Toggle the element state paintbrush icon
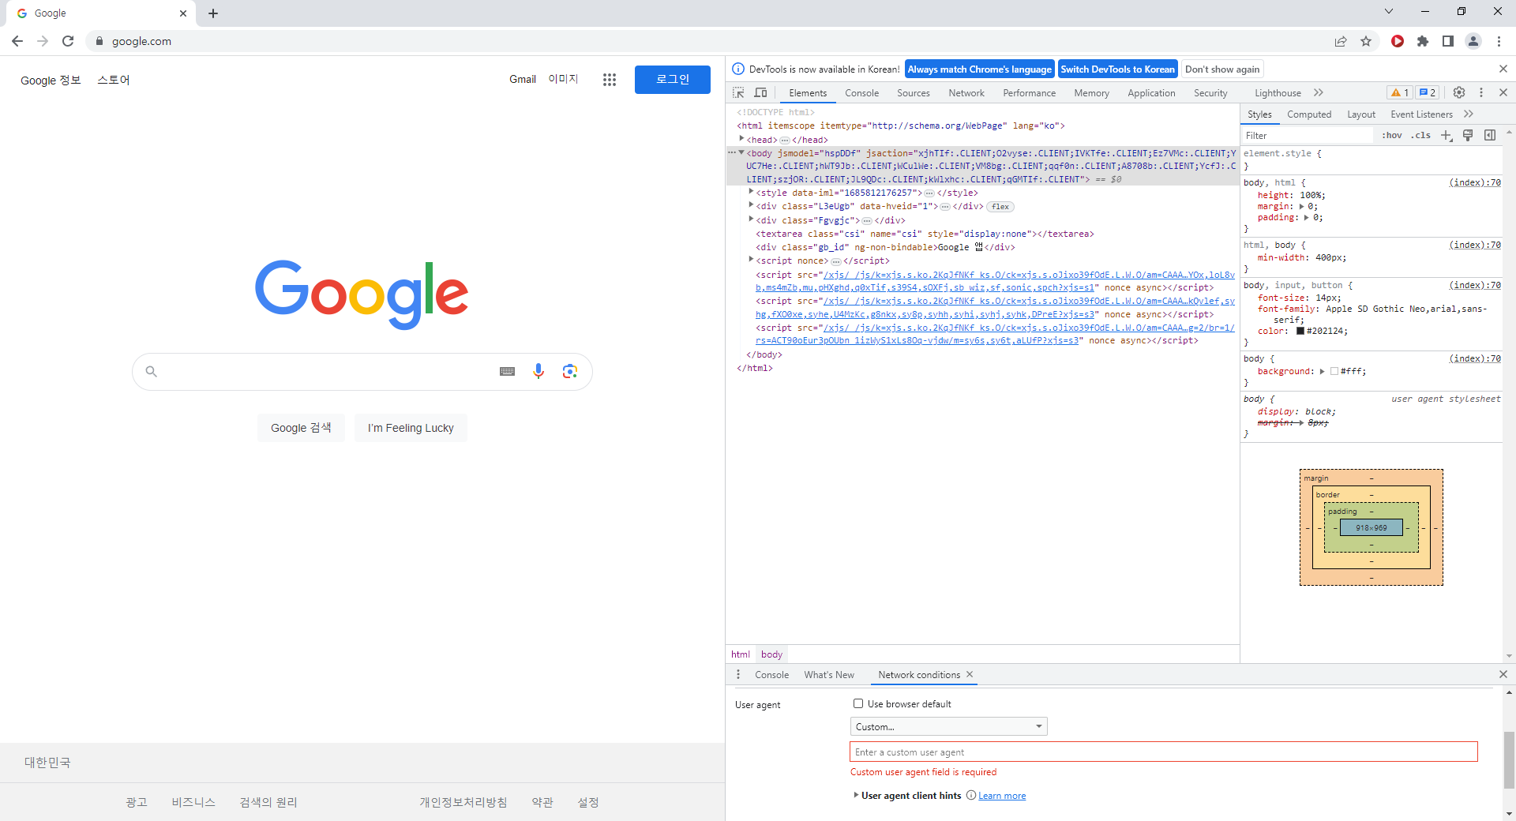The image size is (1516, 821). click(x=1468, y=135)
